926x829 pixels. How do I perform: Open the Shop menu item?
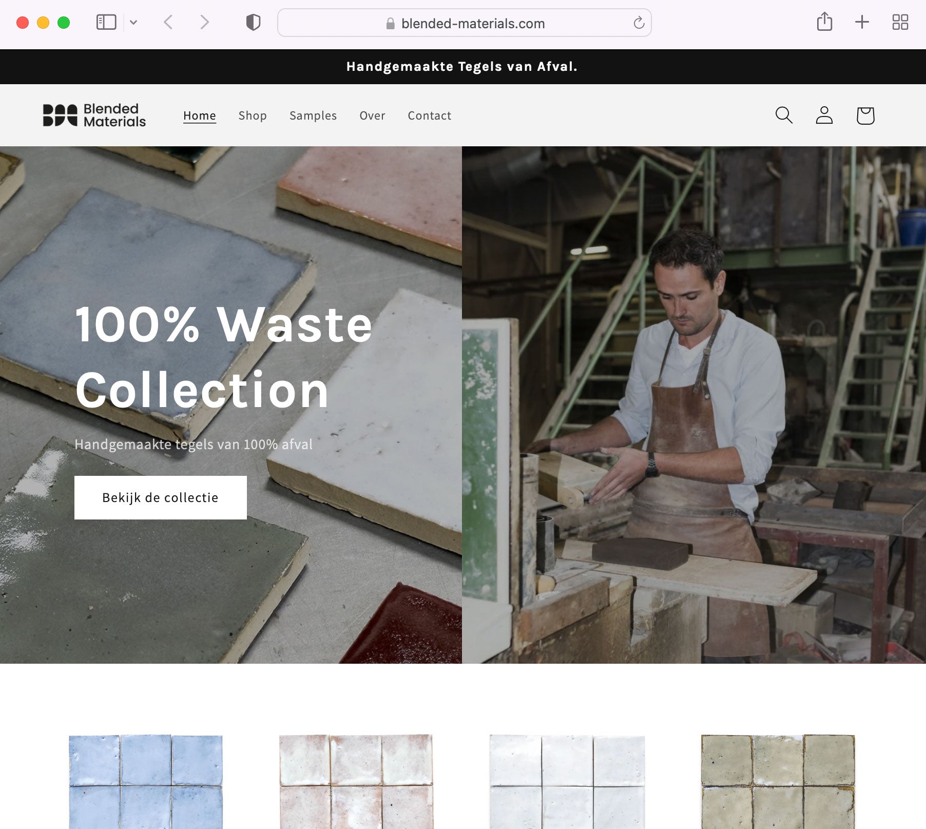(253, 115)
